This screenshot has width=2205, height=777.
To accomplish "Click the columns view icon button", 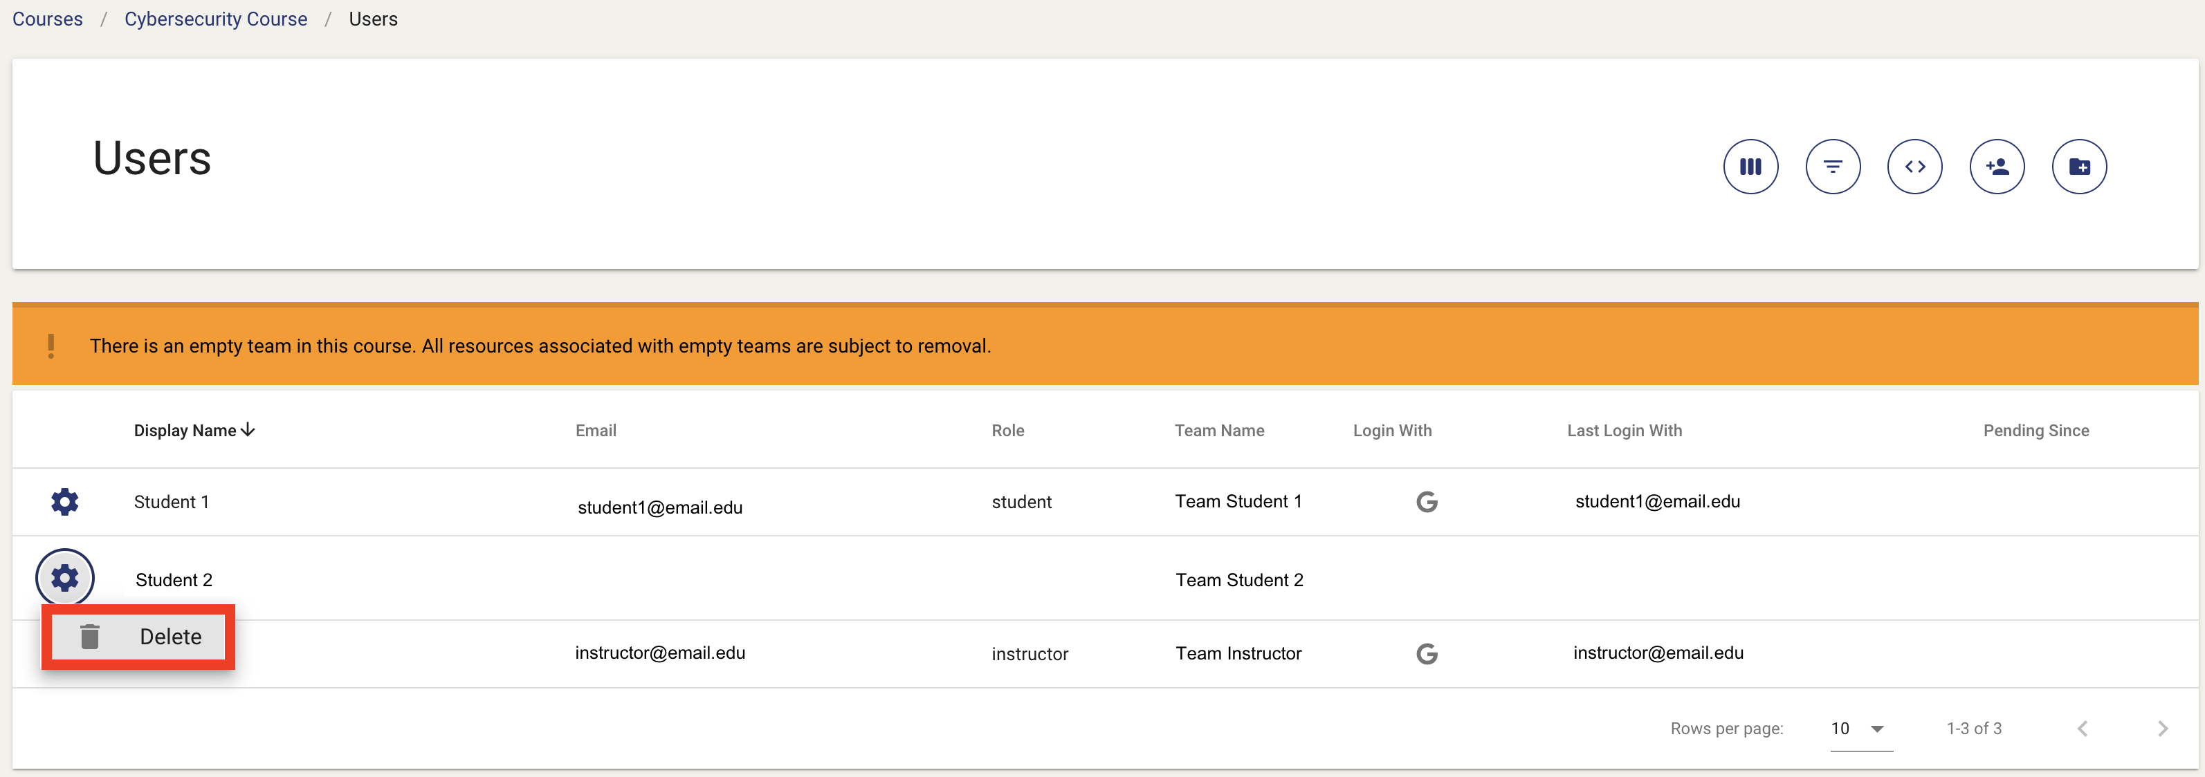I will 1750,167.
